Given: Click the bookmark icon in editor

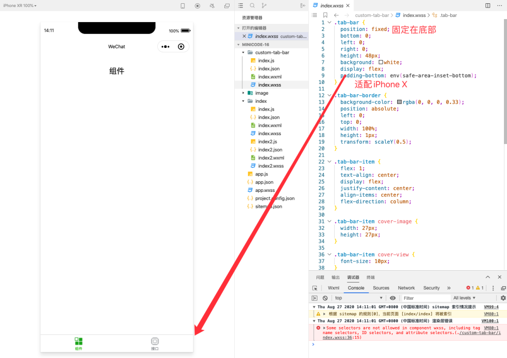Looking at the screenshot, I should 325,15.
